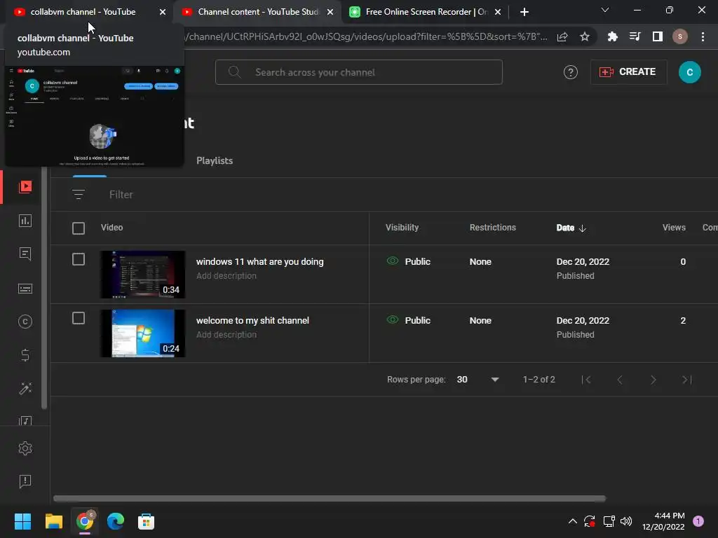
Task: Open File Explorer from the taskbar
Action: 53,521
